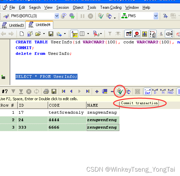This screenshot has width=180, height=176.
Task: Open dropdown next to the execute script icon
Action: click(x=101, y=34)
